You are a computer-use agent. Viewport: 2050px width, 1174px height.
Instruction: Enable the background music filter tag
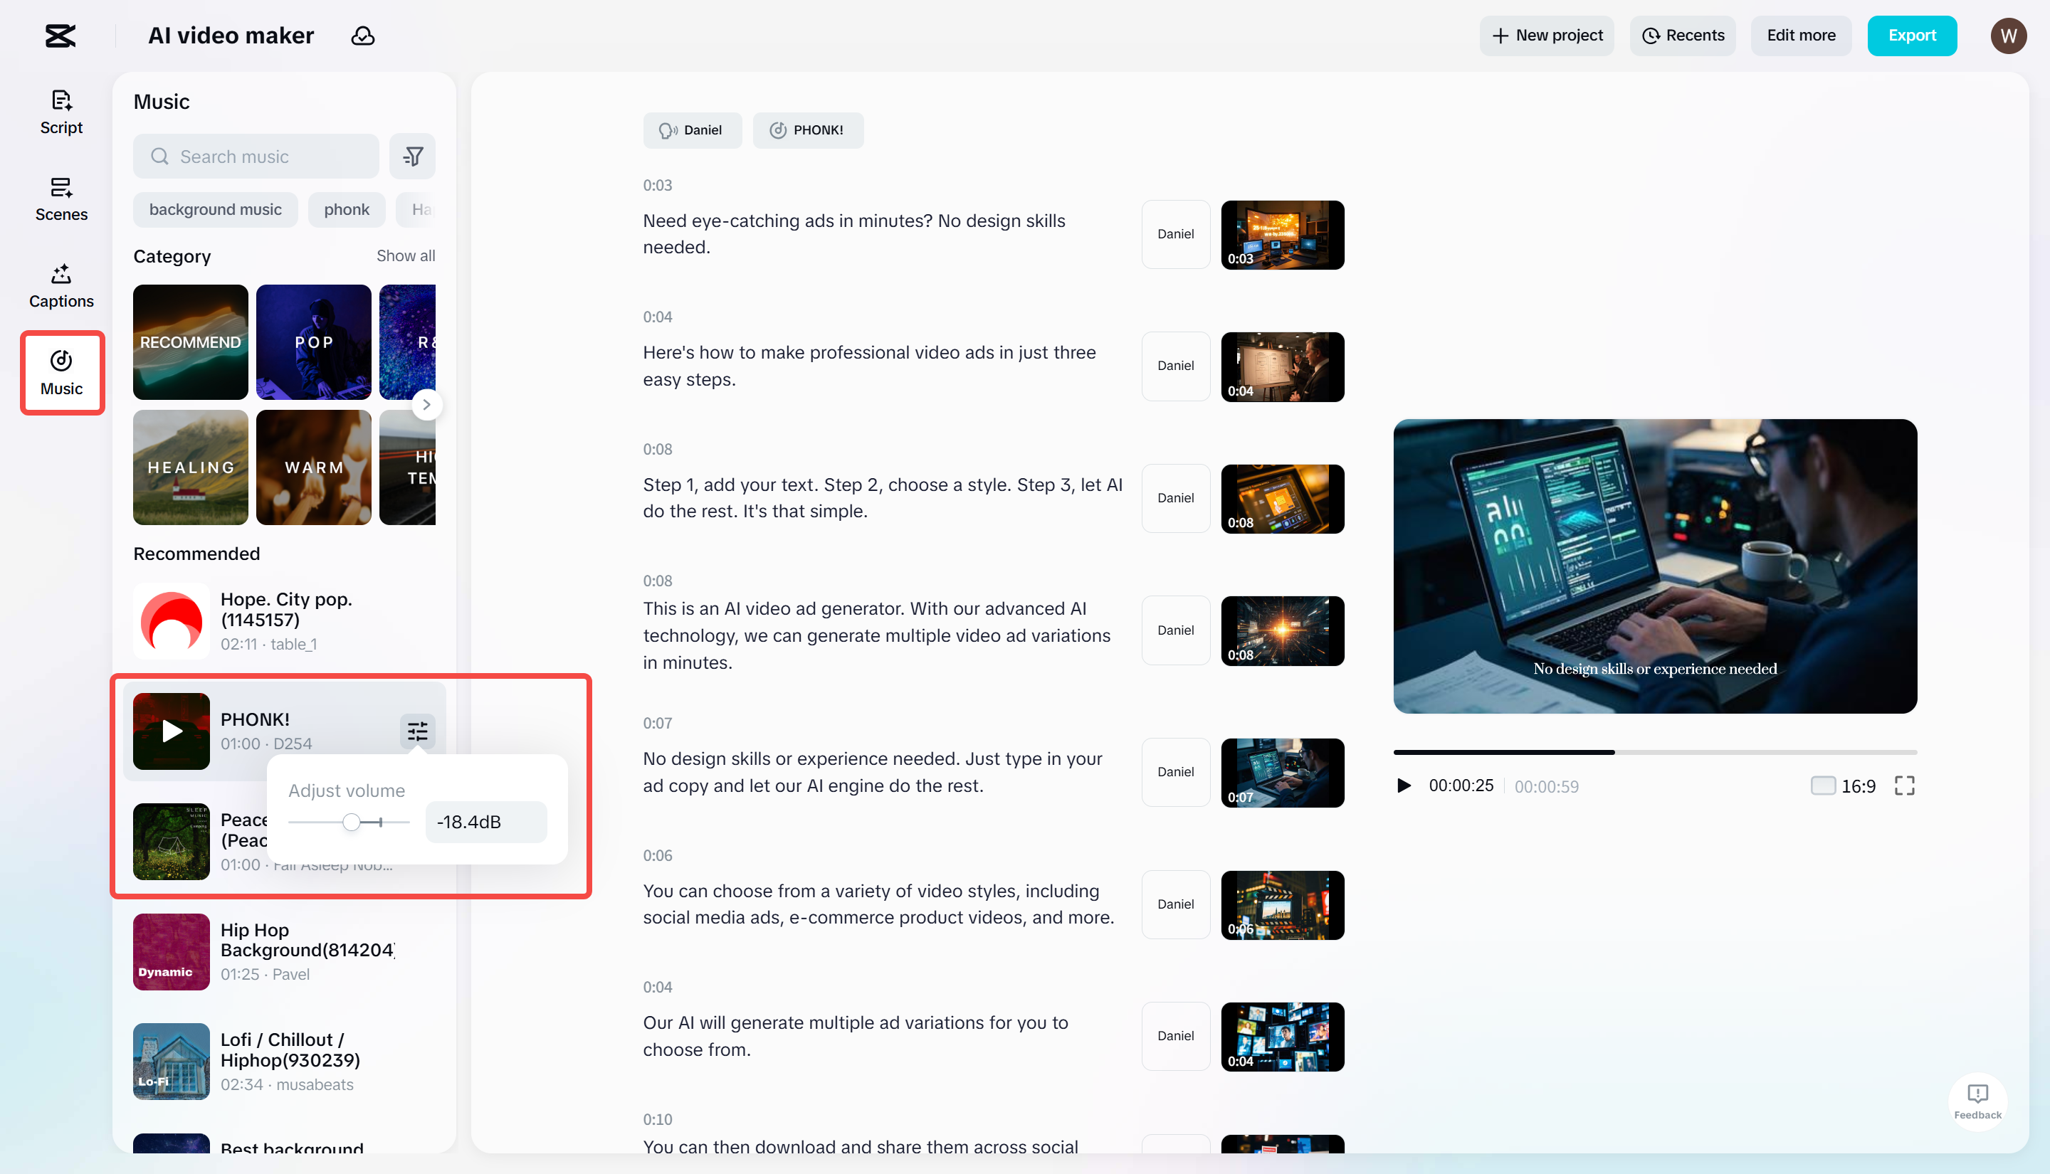point(214,209)
